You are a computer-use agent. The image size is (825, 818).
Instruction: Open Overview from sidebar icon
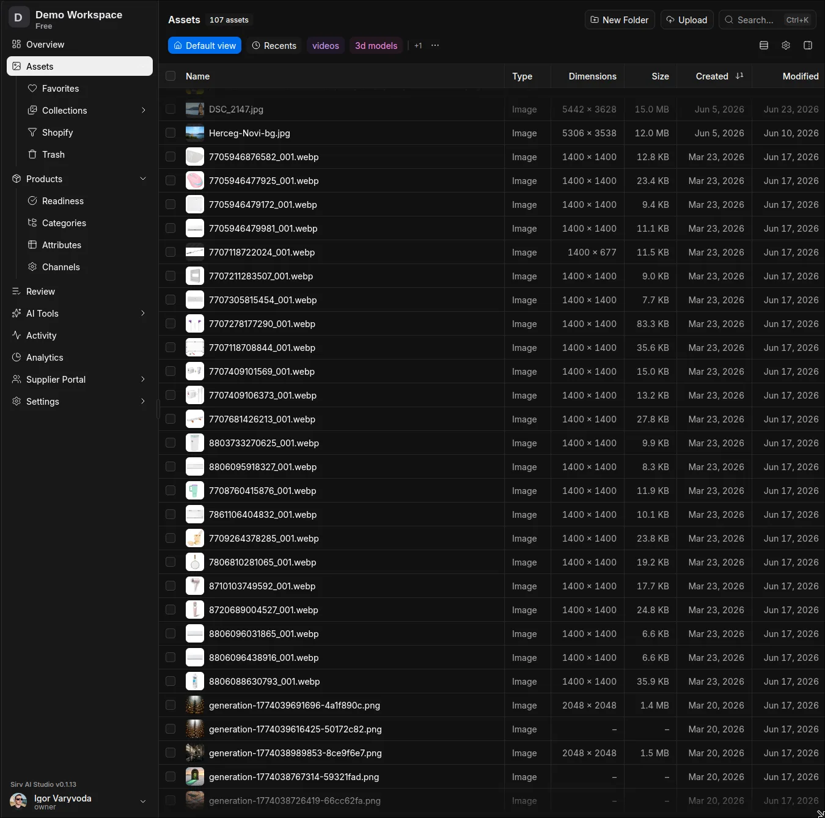tap(16, 45)
